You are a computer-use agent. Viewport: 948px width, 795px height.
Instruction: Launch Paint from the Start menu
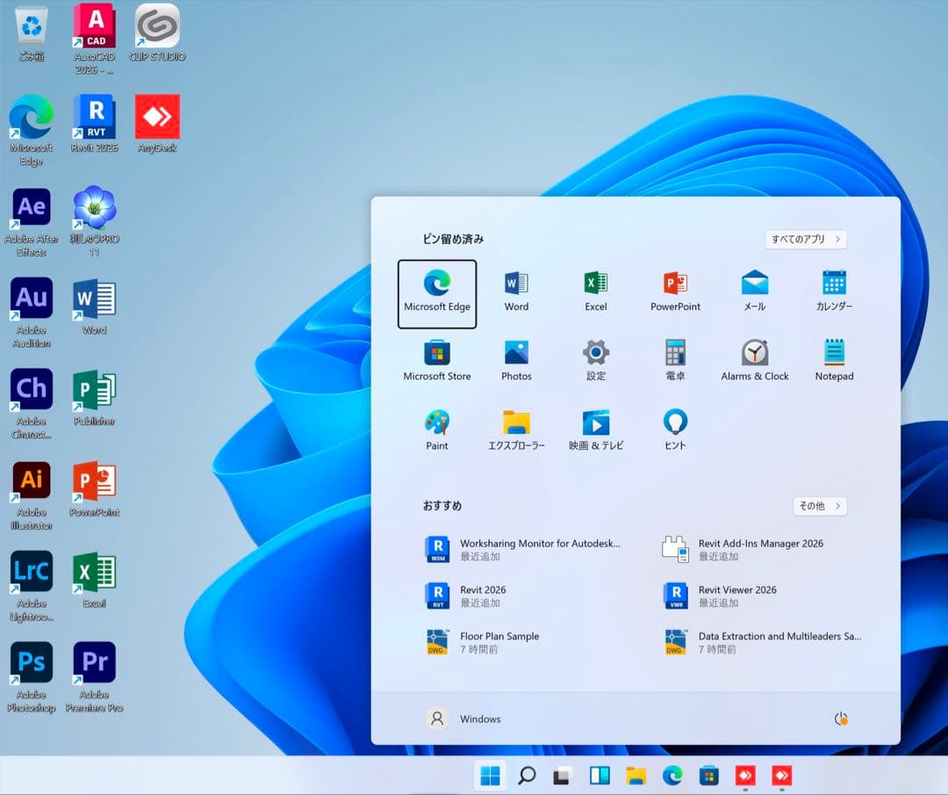pos(437,430)
